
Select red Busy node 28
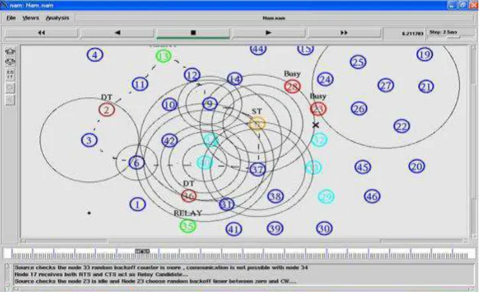292,87
